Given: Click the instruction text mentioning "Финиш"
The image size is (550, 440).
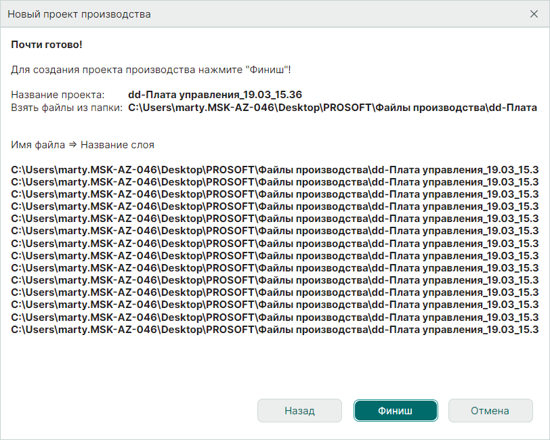Looking at the screenshot, I should tap(151, 70).
